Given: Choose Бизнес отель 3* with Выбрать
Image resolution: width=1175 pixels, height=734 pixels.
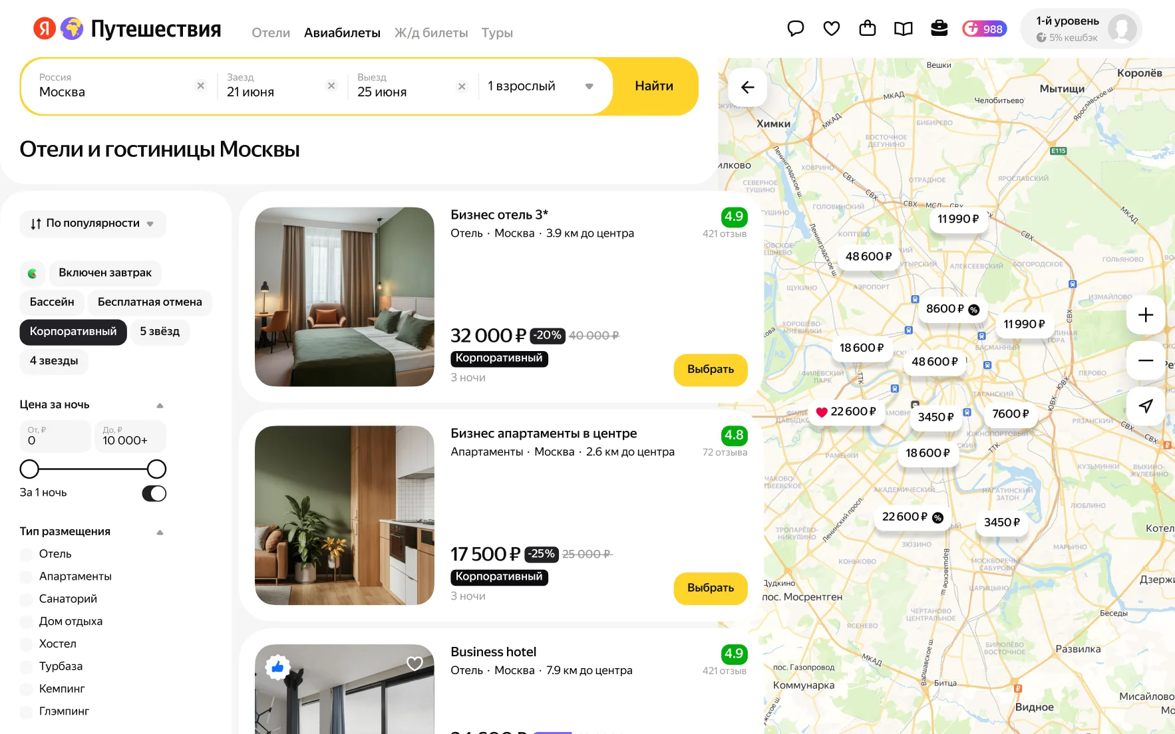Looking at the screenshot, I should click(x=711, y=370).
